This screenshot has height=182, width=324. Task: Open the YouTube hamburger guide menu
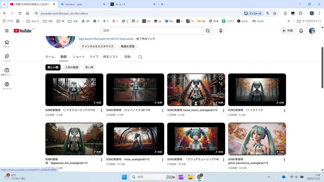coord(7,31)
